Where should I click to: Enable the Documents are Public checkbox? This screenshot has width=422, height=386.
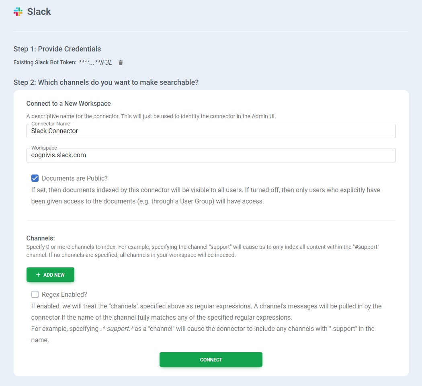35,178
